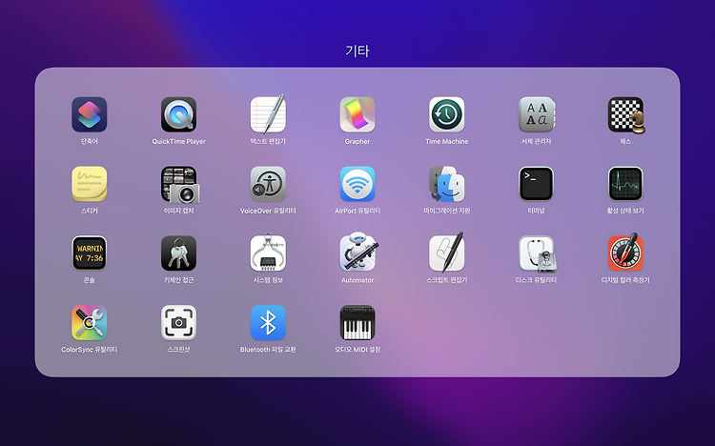Open the 스티커 (Stickies) icon

(x=90, y=184)
